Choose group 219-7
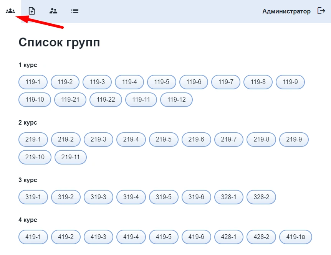This screenshot has width=331, height=255. point(228,140)
